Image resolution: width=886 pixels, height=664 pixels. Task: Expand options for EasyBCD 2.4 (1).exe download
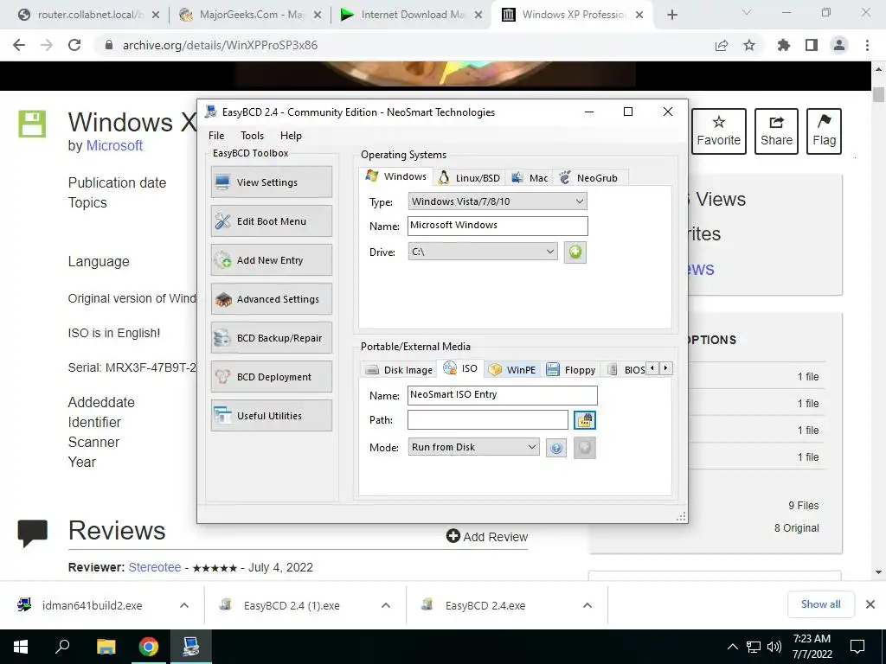click(386, 605)
